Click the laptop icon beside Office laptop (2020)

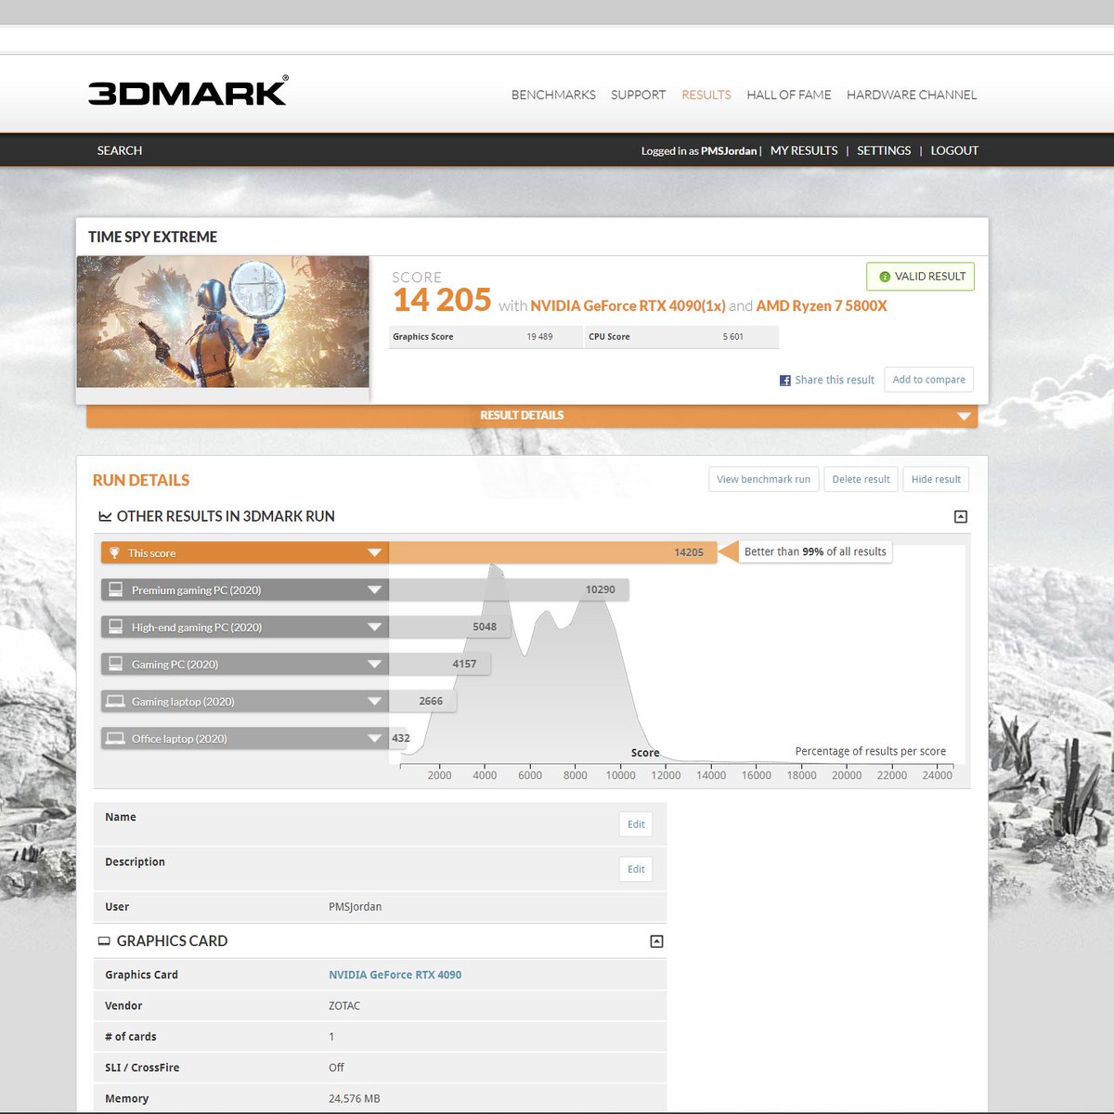coord(116,738)
